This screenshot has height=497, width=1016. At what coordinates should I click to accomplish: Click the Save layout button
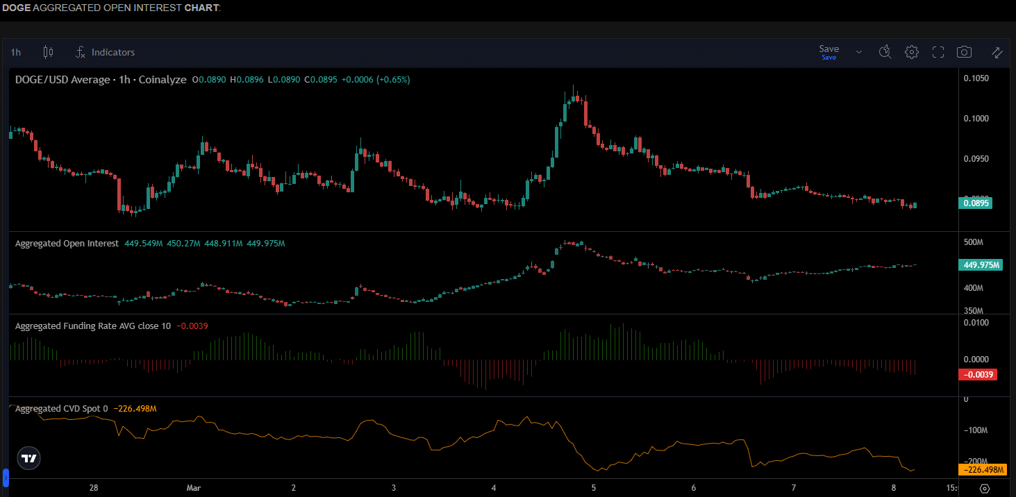(828, 52)
